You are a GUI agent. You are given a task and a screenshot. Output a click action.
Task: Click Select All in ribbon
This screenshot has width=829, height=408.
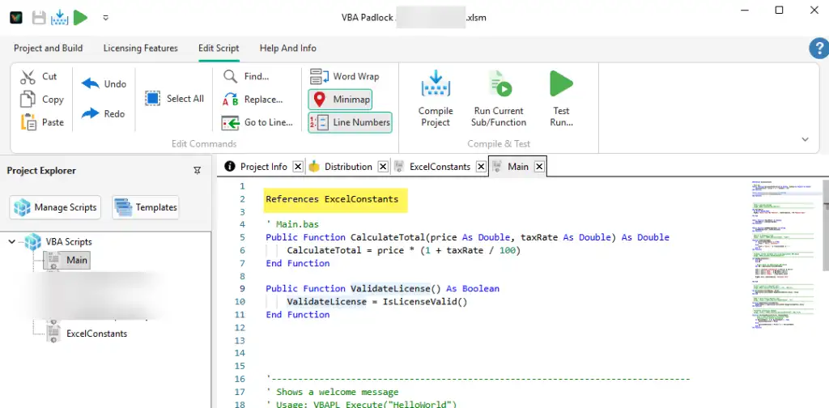pos(175,99)
